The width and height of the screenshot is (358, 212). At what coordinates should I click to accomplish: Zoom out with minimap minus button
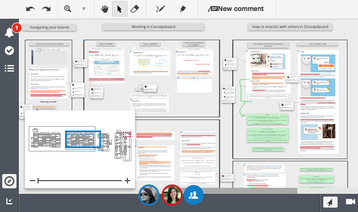[32, 181]
